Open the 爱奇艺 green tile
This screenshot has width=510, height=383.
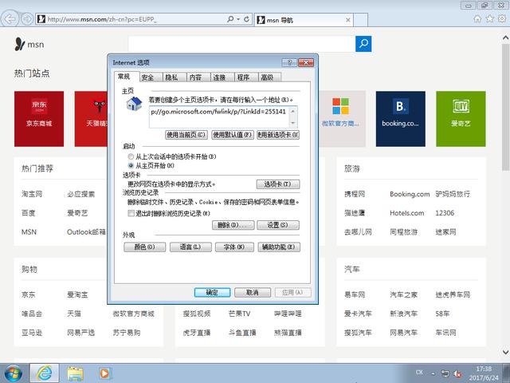(461, 119)
